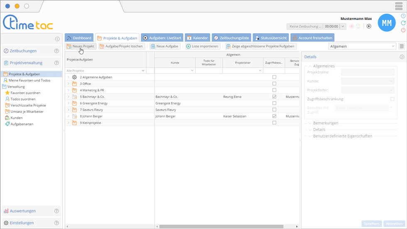Switch to the Dashboard tab
The width and height of the screenshot is (407, 229).
79,38
